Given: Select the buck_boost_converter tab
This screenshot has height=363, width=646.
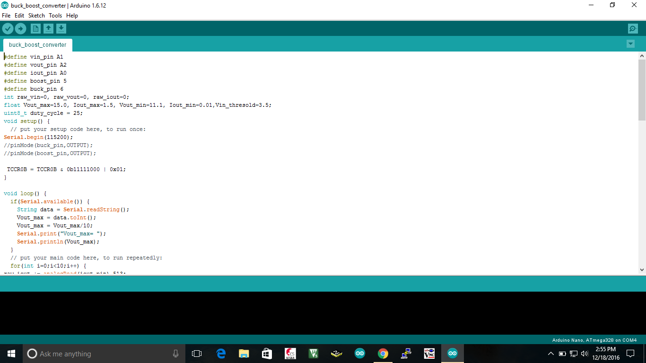Looking at the screenshot, I should (x=37, y=44).
